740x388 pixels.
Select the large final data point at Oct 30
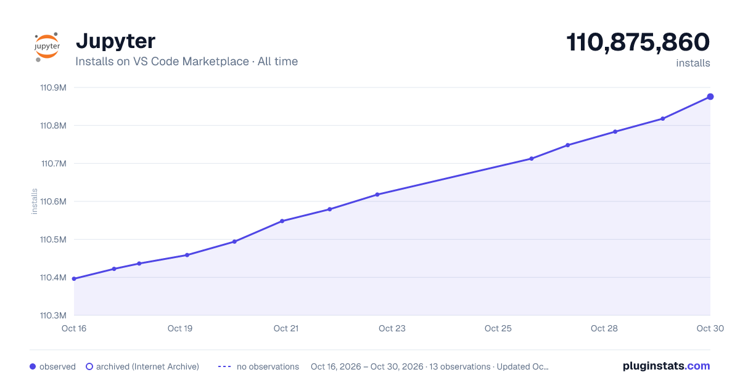tap(710, 97)
